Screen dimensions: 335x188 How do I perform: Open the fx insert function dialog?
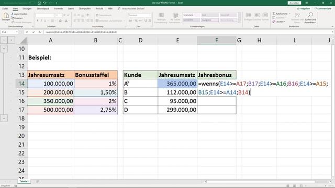(x=40, y=32)
